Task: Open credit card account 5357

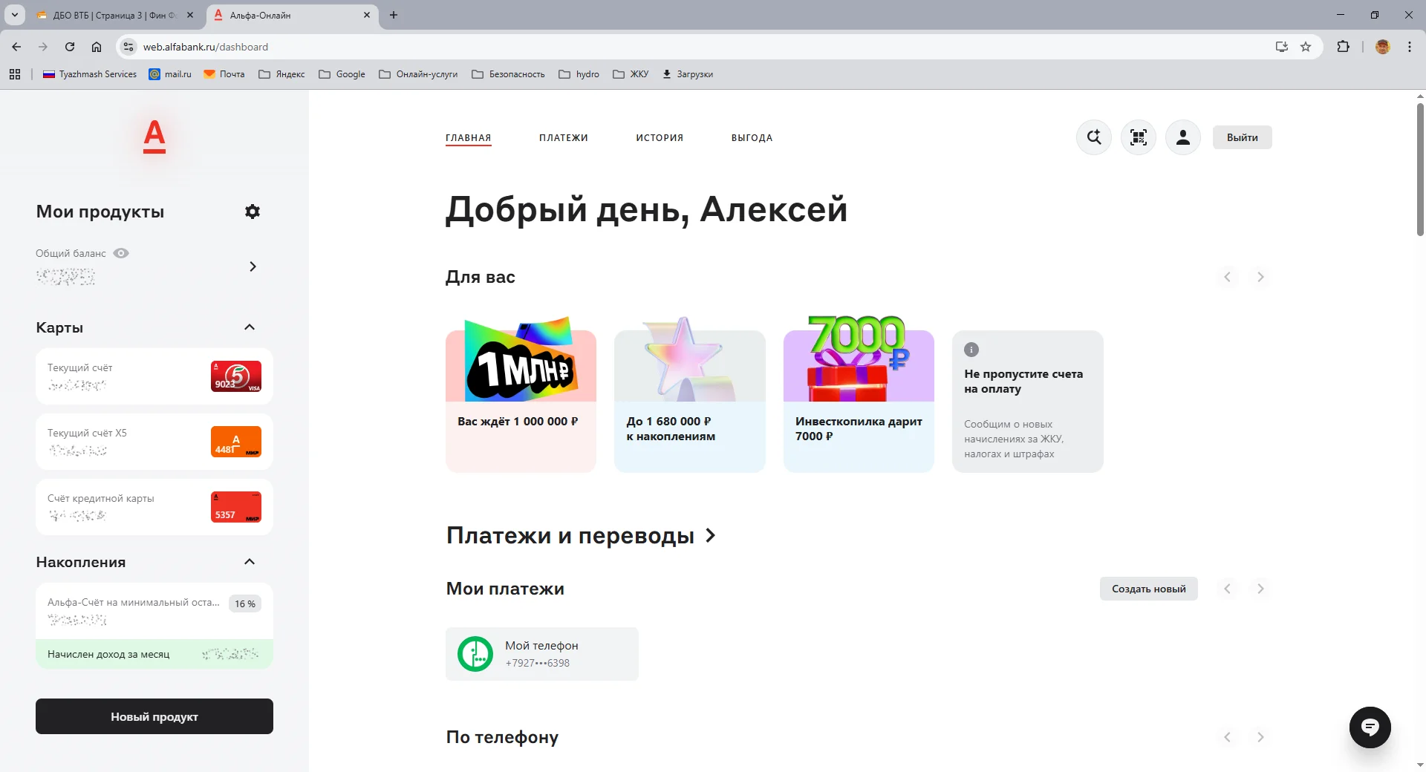Action: (x=154, y=507)
